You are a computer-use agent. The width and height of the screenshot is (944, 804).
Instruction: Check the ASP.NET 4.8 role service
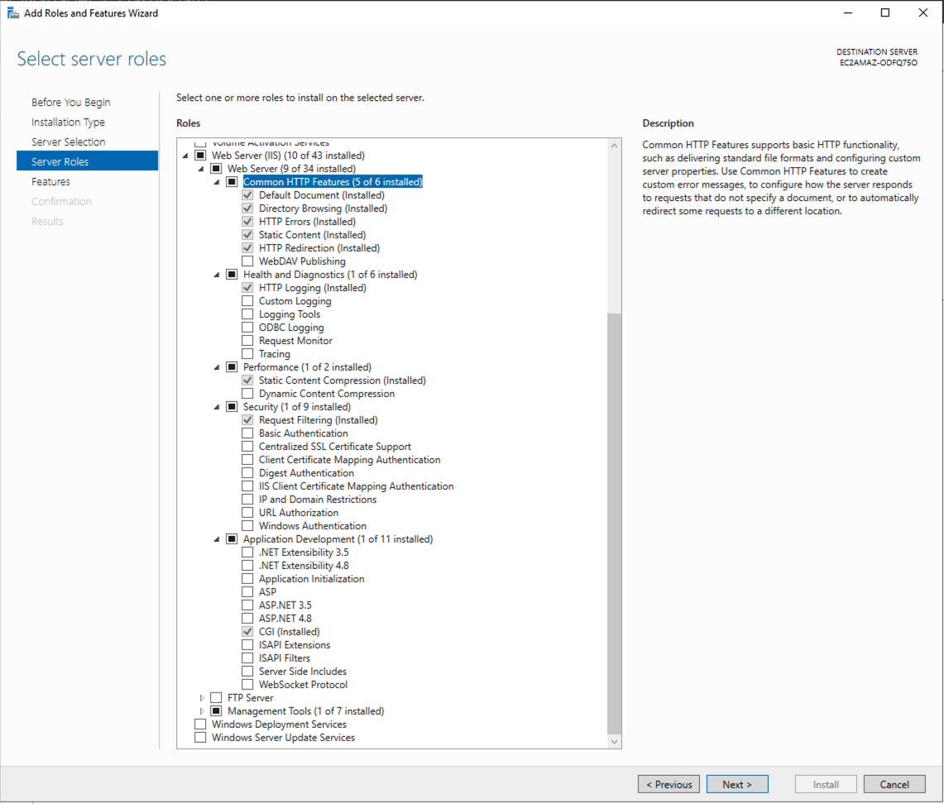(x=247, y=618)
